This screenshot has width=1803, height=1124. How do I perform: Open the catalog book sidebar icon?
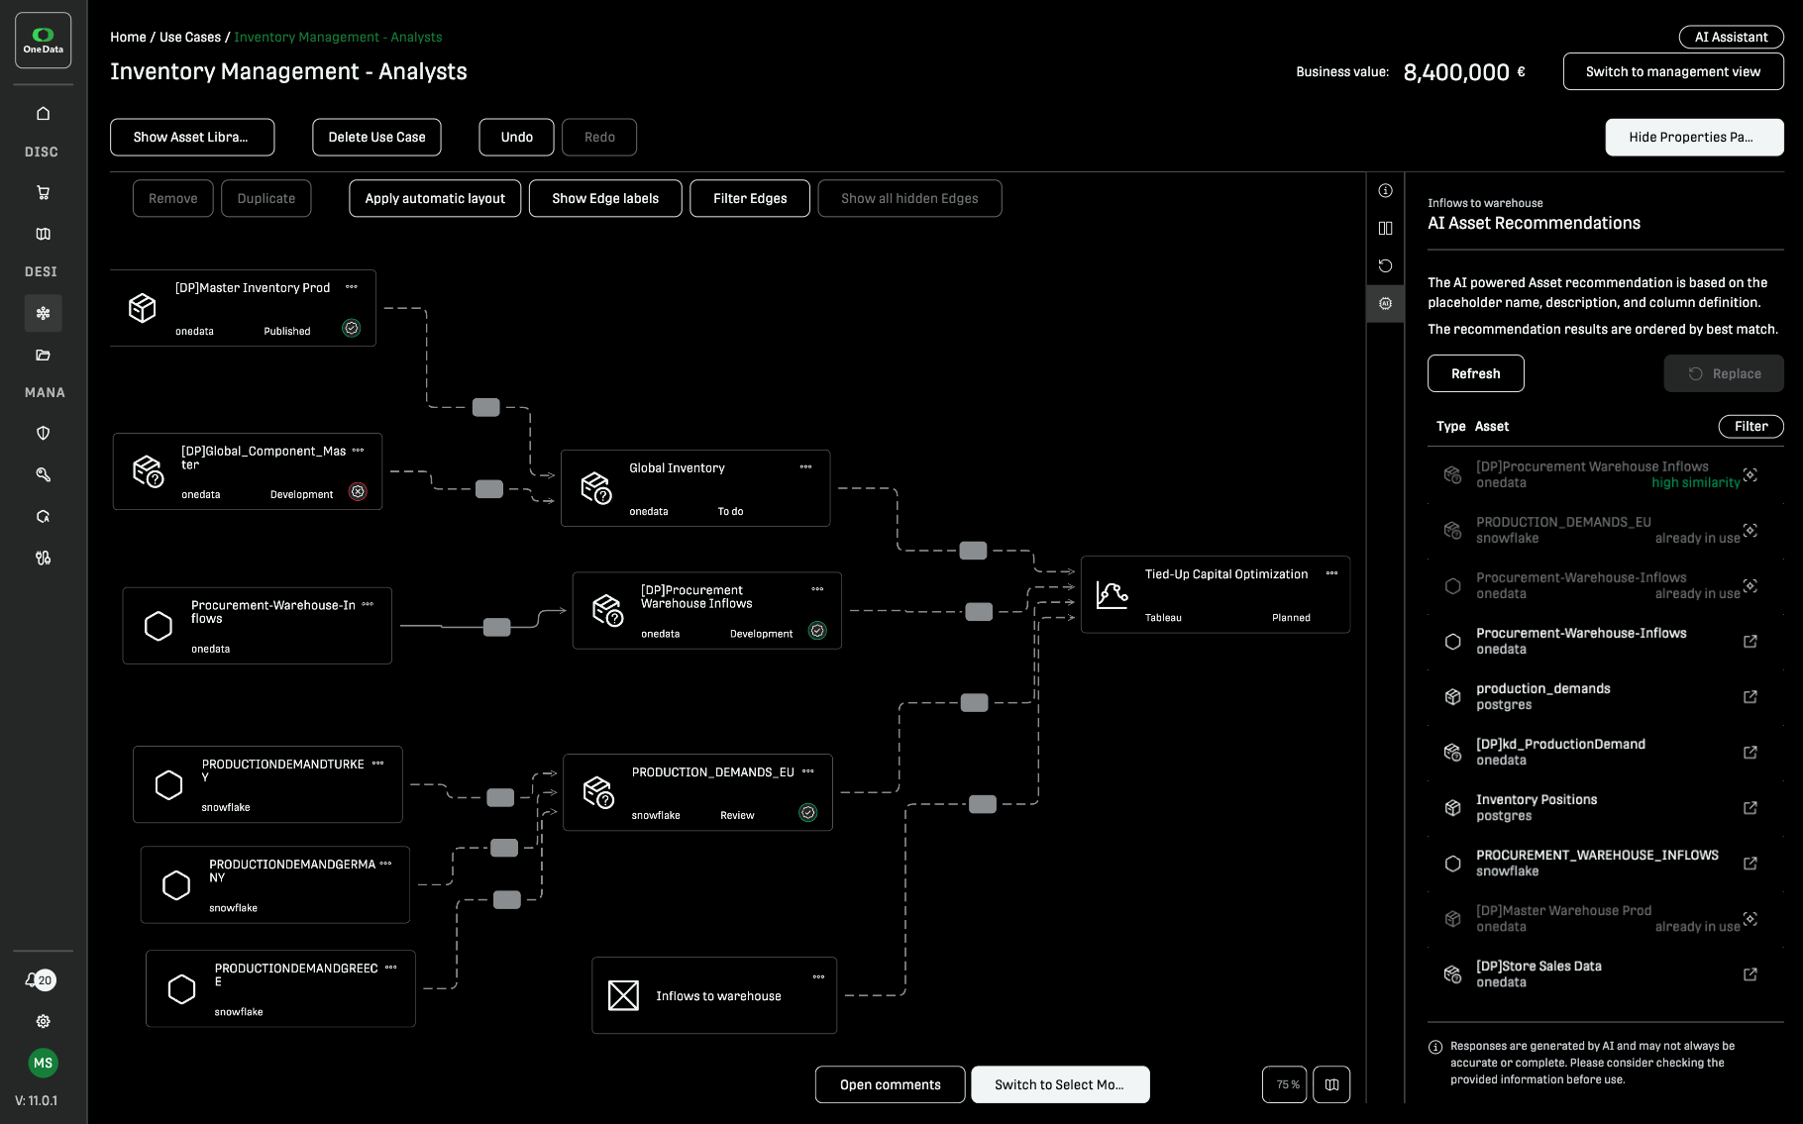click(x=43, y=234)
